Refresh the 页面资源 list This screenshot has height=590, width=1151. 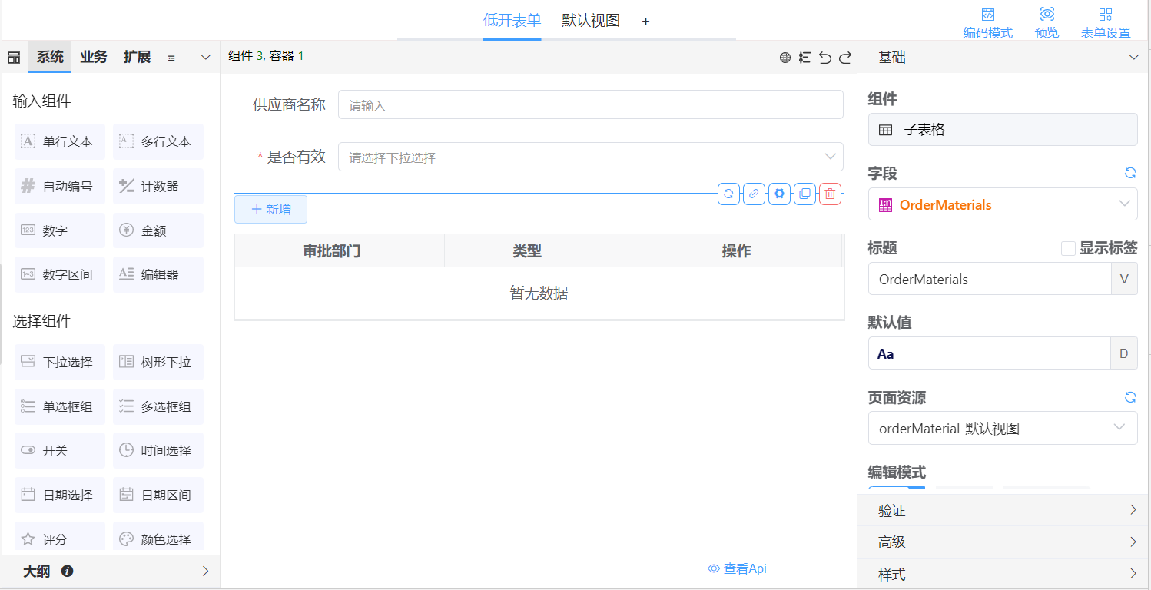(1130, 397)
